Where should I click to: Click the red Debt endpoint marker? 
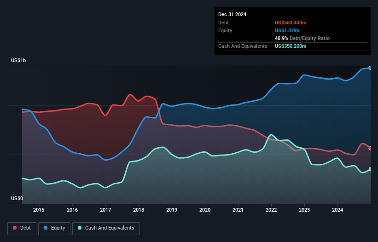(x=370, y=148)
